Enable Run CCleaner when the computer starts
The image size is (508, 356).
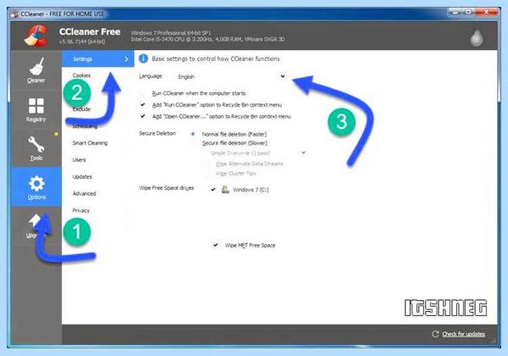(142, 93)
